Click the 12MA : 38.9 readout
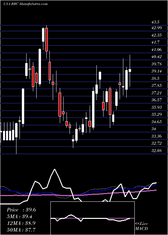Screen dimensions: 168x235 [x=21, y=223]
